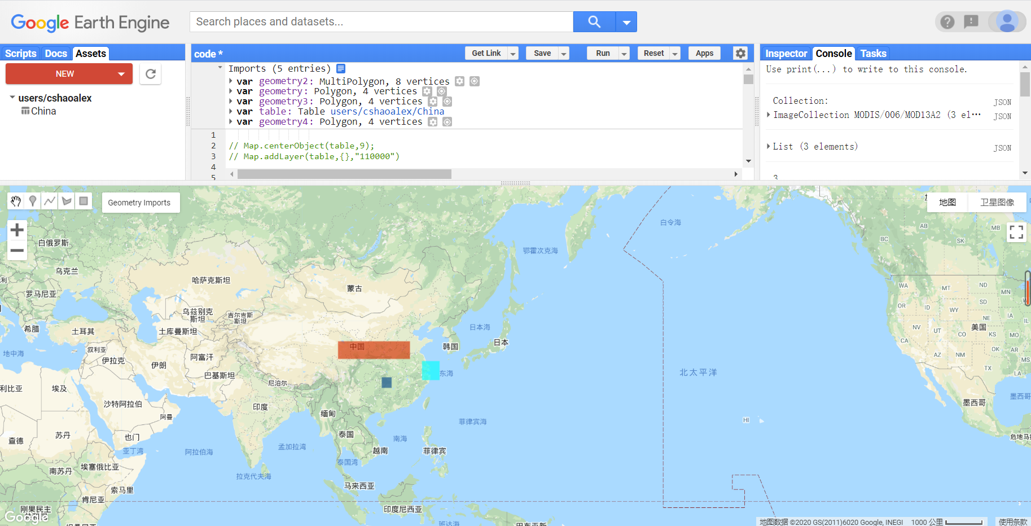Click the Search button in the top bar
The image size is (1031, 526).
[593, 21]
